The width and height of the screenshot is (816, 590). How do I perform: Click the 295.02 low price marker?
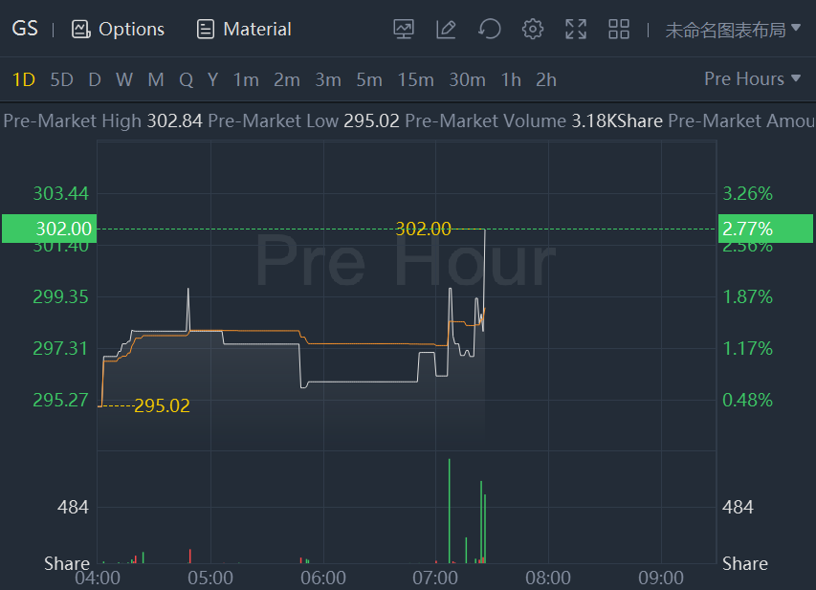point(162,406)
